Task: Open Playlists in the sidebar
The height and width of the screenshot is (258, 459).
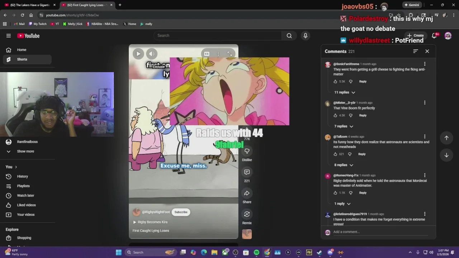Action: tap(27, 186)
